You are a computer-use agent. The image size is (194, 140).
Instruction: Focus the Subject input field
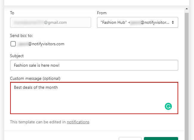click(94, 65)
